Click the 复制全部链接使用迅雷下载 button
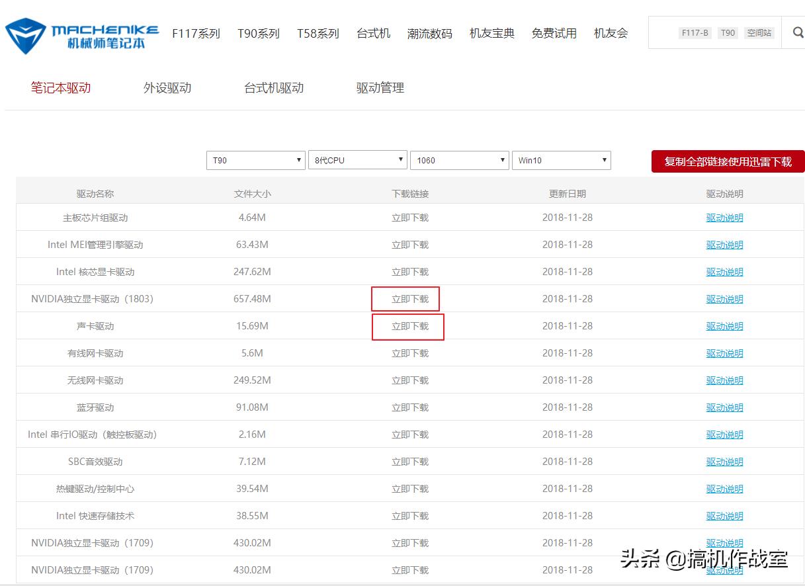805x586 pixels. pyautogui.click(x=726, y=161)
